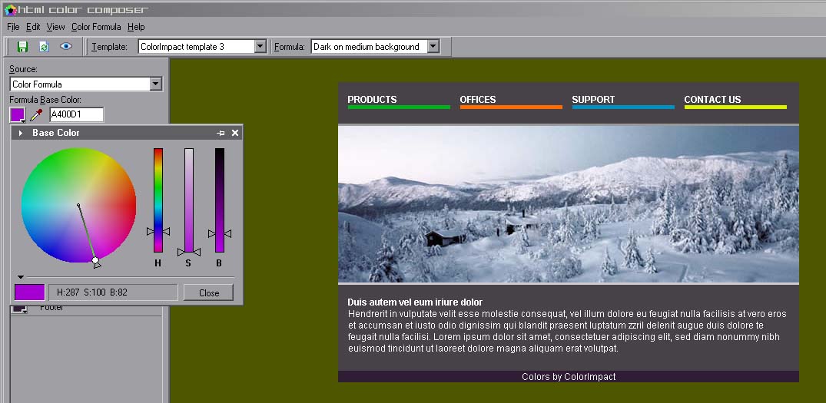Click the CONTACT US link in preview

(x=712, y=100)
